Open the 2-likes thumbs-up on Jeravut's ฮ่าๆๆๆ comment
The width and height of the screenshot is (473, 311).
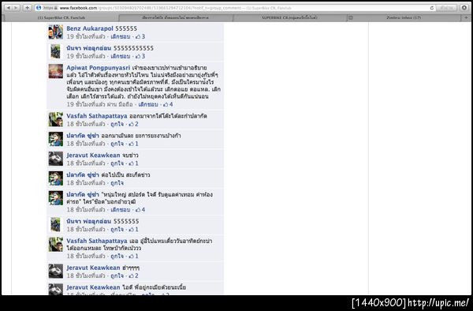pyautogui.click(x=133, y=275)
